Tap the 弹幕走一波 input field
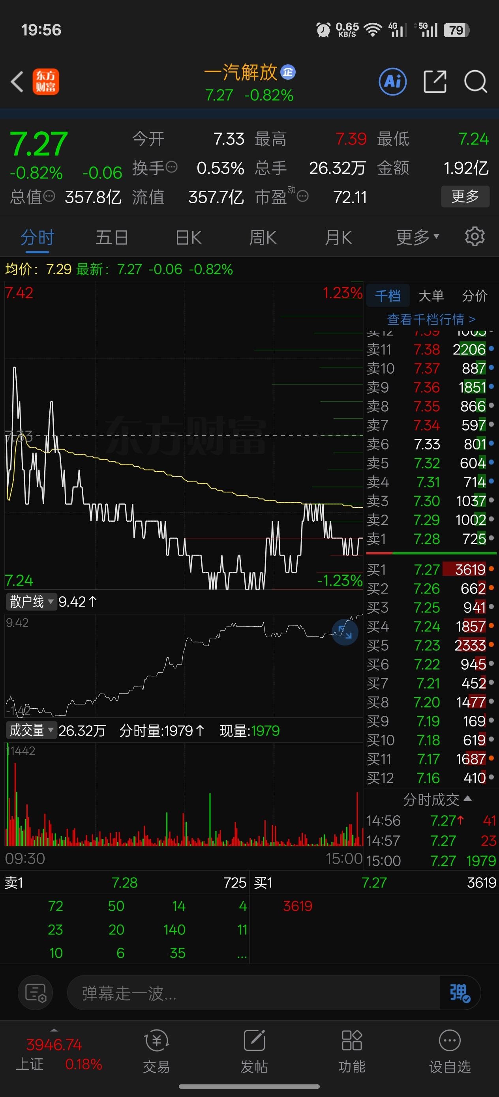Image resolution: width=499 pixels, height=1097 pixels. [253, 993]
